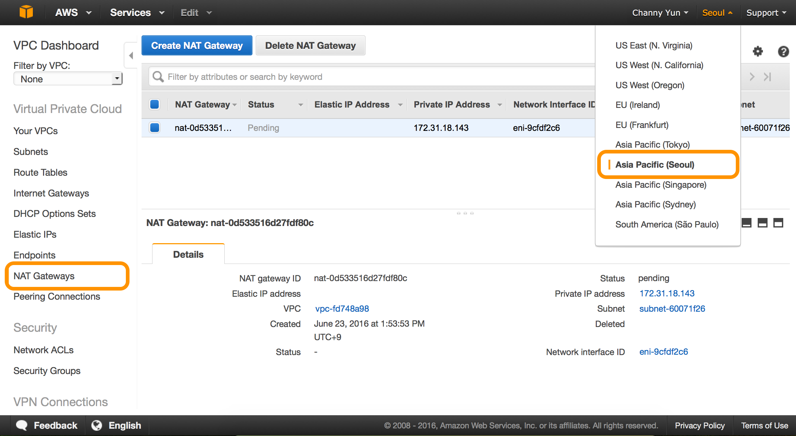Open the vpc-fd748a98 link
The width and height of the screenshot is (796, 436).
342,309
